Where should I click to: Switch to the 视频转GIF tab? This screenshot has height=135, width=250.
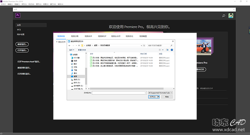(x=102, y=36)
